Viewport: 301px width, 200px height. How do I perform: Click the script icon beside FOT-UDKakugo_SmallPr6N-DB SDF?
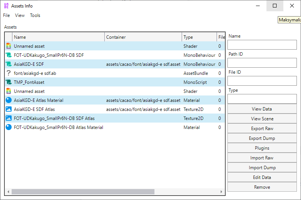point(9,55)
